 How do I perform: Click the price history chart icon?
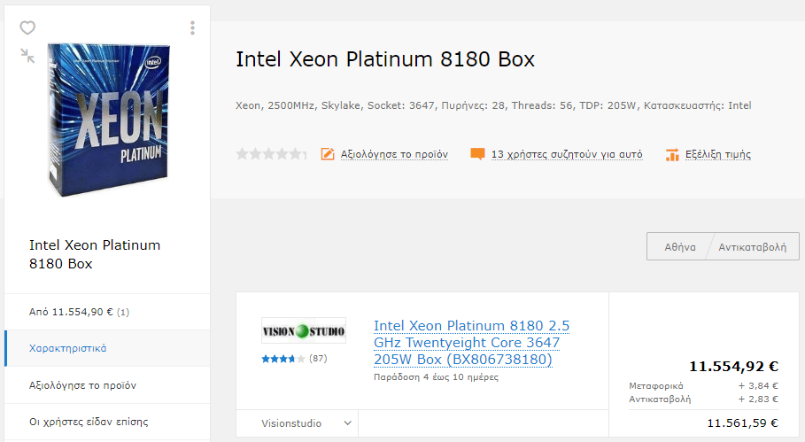pyautogui.click(x=672, y=154)
